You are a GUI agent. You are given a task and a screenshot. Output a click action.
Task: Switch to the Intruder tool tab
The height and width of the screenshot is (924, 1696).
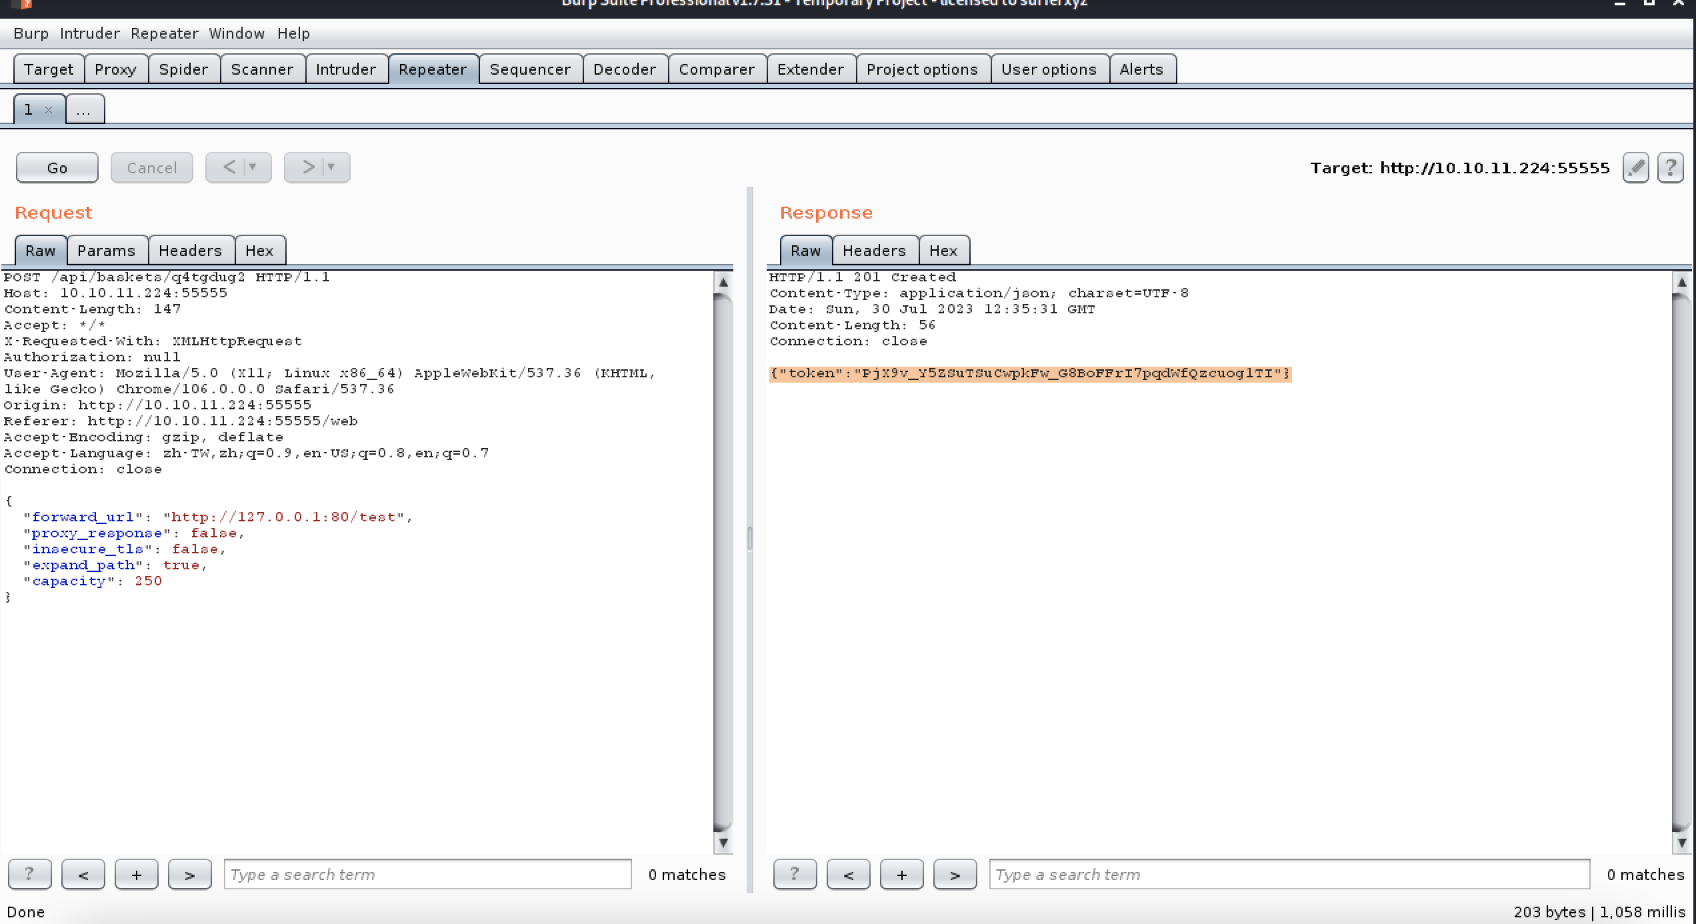pyautogui.click(x=346, y=69)
